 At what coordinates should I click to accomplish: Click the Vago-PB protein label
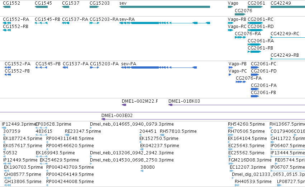(238, 64)
